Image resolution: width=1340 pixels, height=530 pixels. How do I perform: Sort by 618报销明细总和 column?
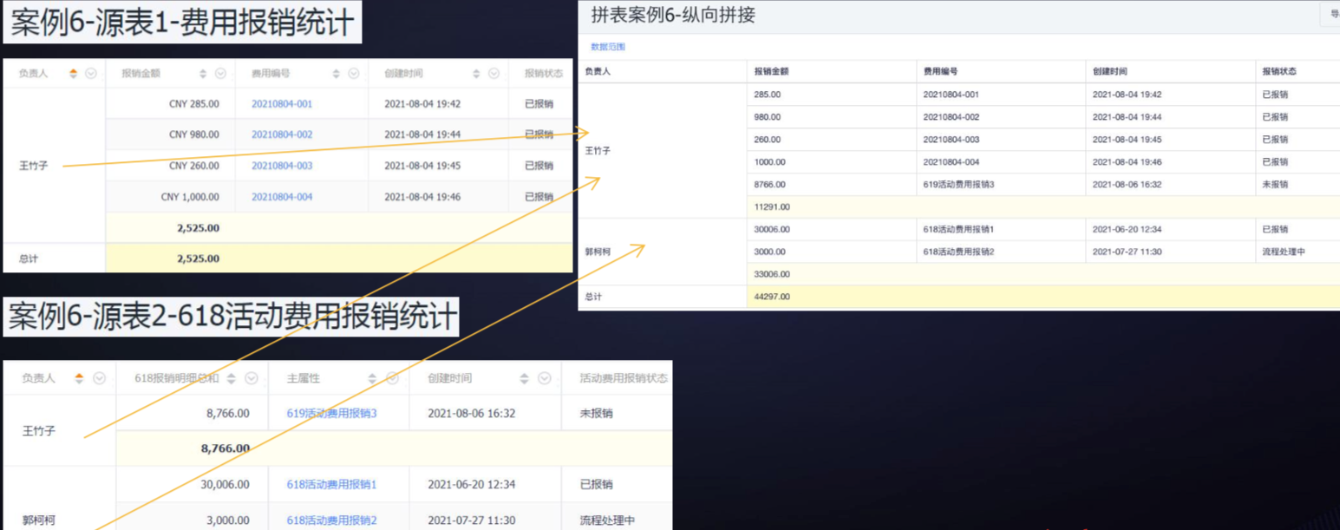pos(232,378)
